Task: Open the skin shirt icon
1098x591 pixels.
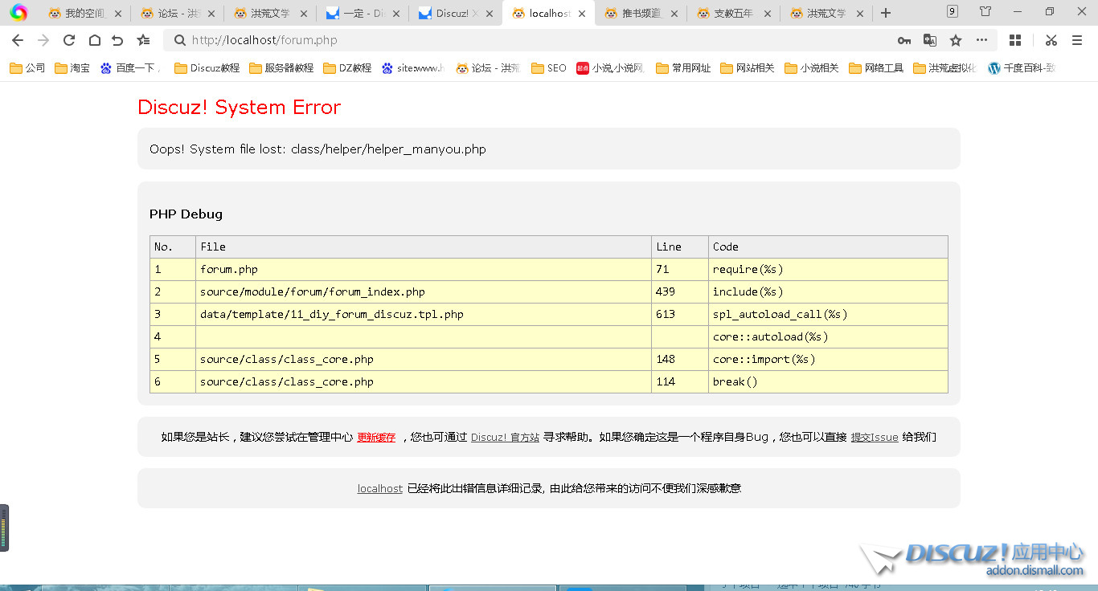Action: [985, 11]
